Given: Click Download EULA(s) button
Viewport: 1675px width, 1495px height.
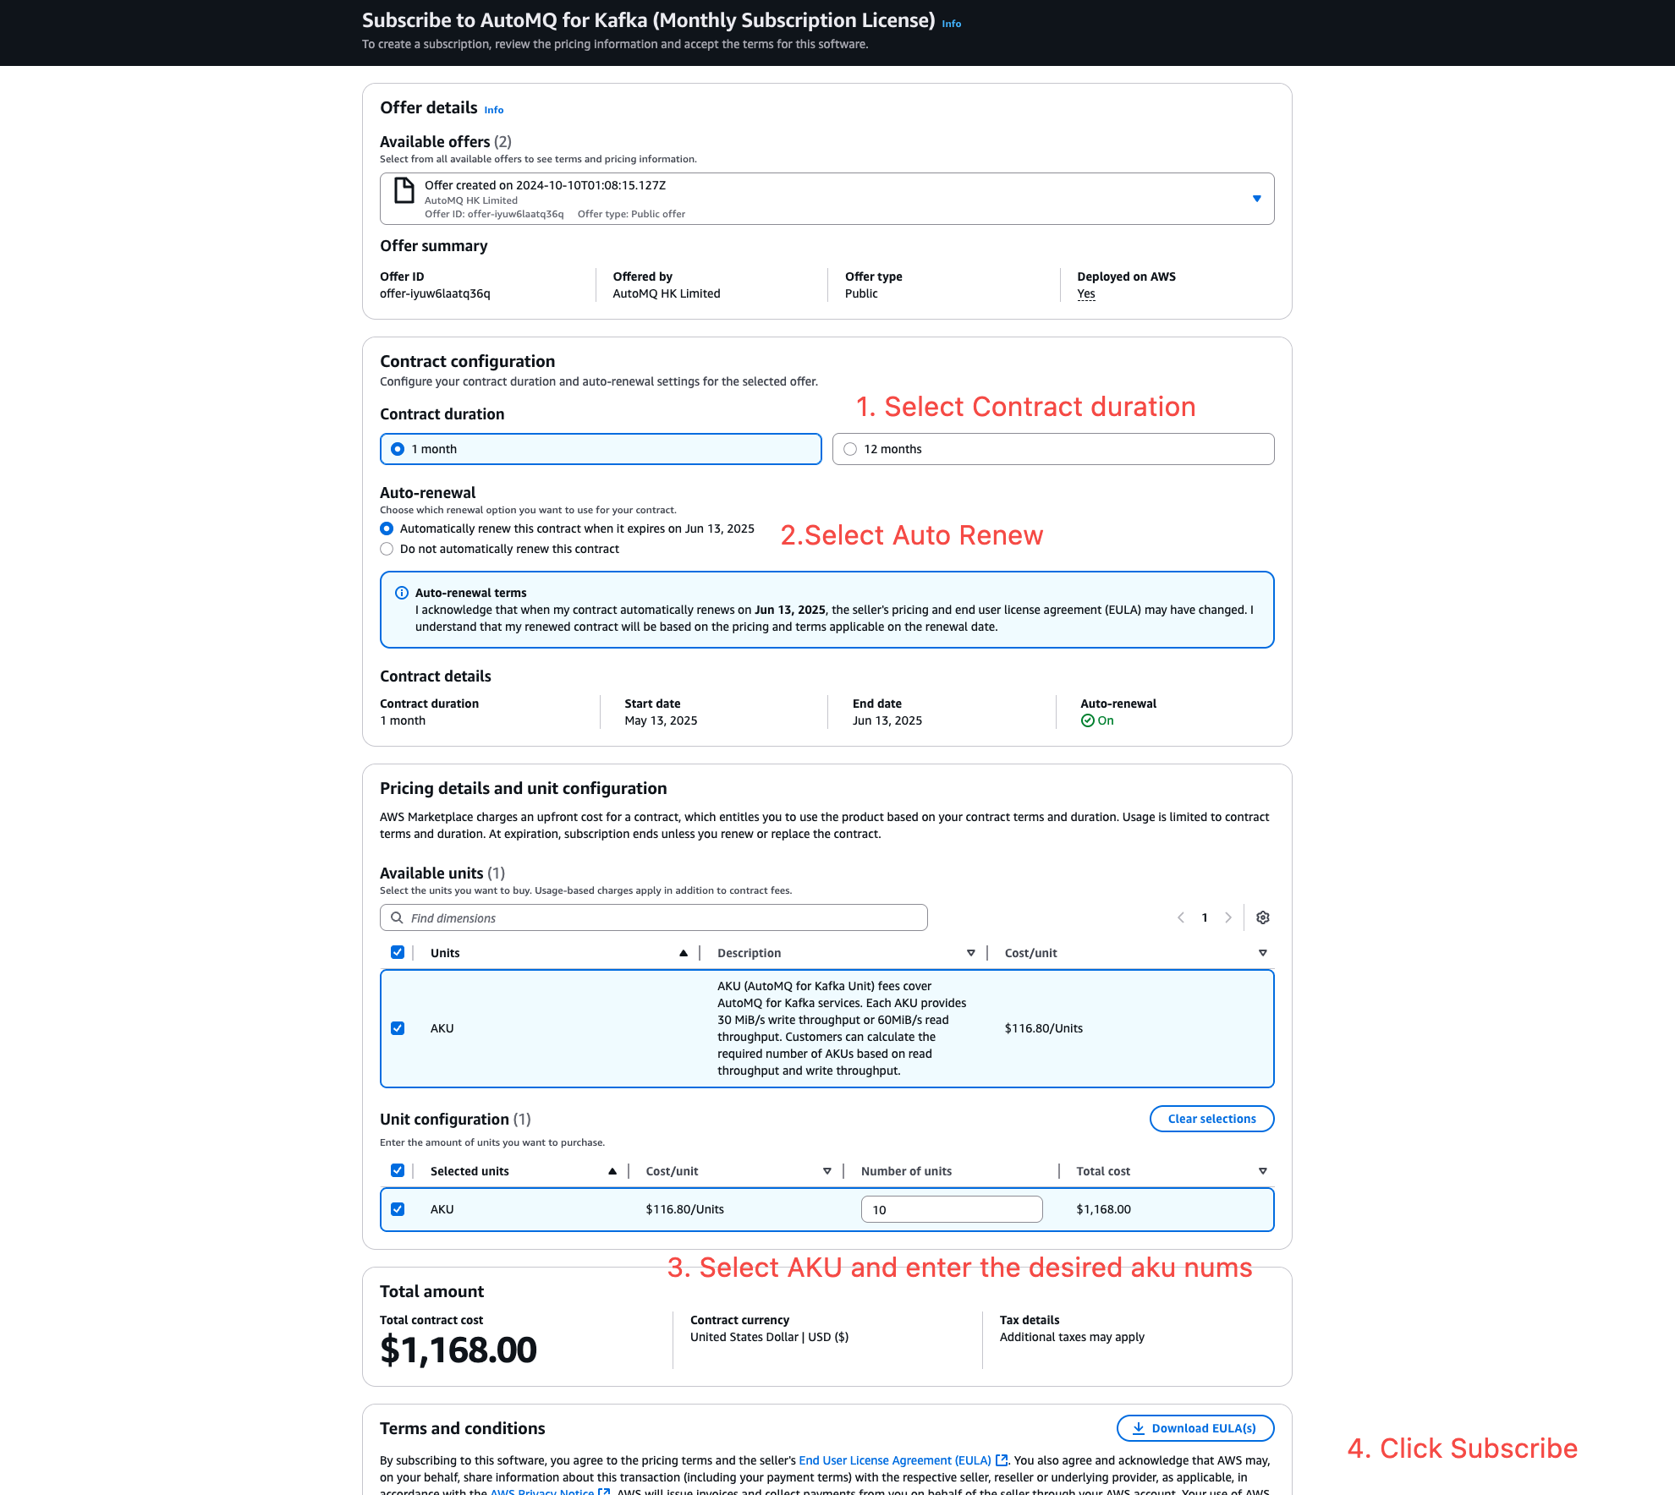Looking at the screenshot, I should [x=1194, y=1428].
